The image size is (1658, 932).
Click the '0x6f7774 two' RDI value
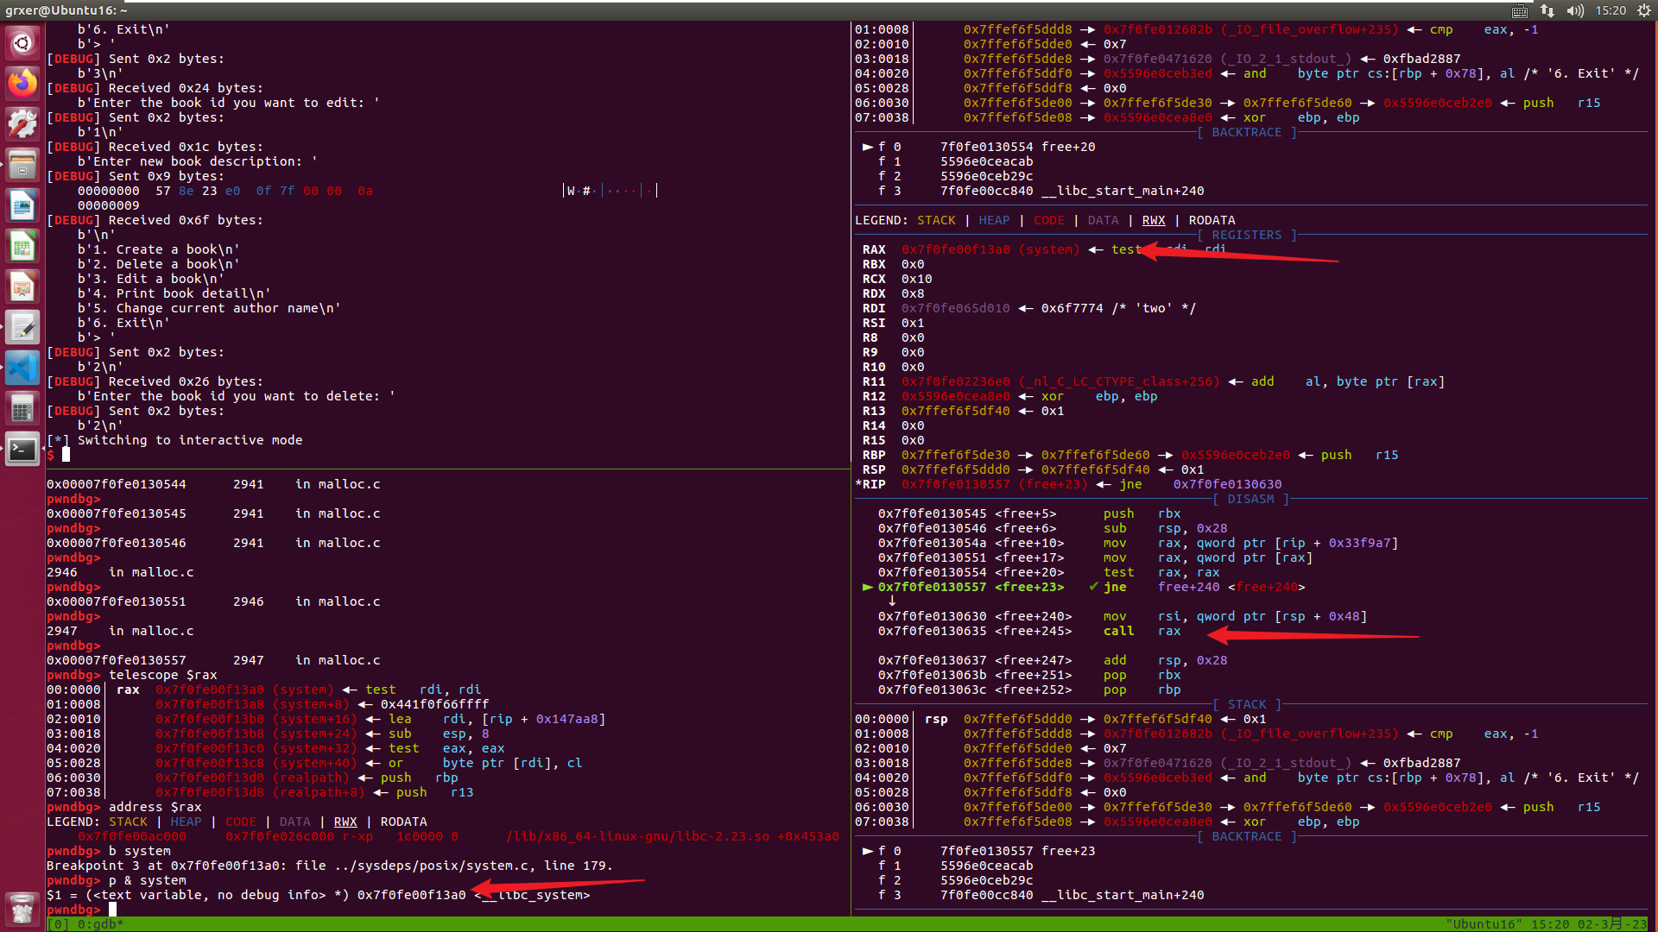tap(1118, 308)
